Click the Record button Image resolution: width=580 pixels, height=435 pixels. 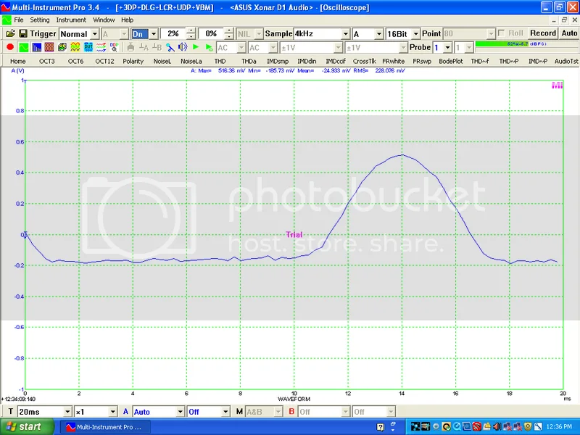(542, 33)
